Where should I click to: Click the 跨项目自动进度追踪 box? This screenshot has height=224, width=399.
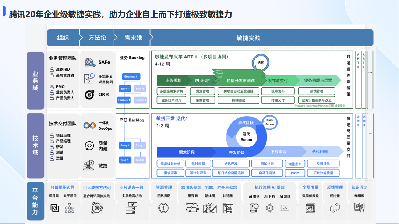point(239,91)
